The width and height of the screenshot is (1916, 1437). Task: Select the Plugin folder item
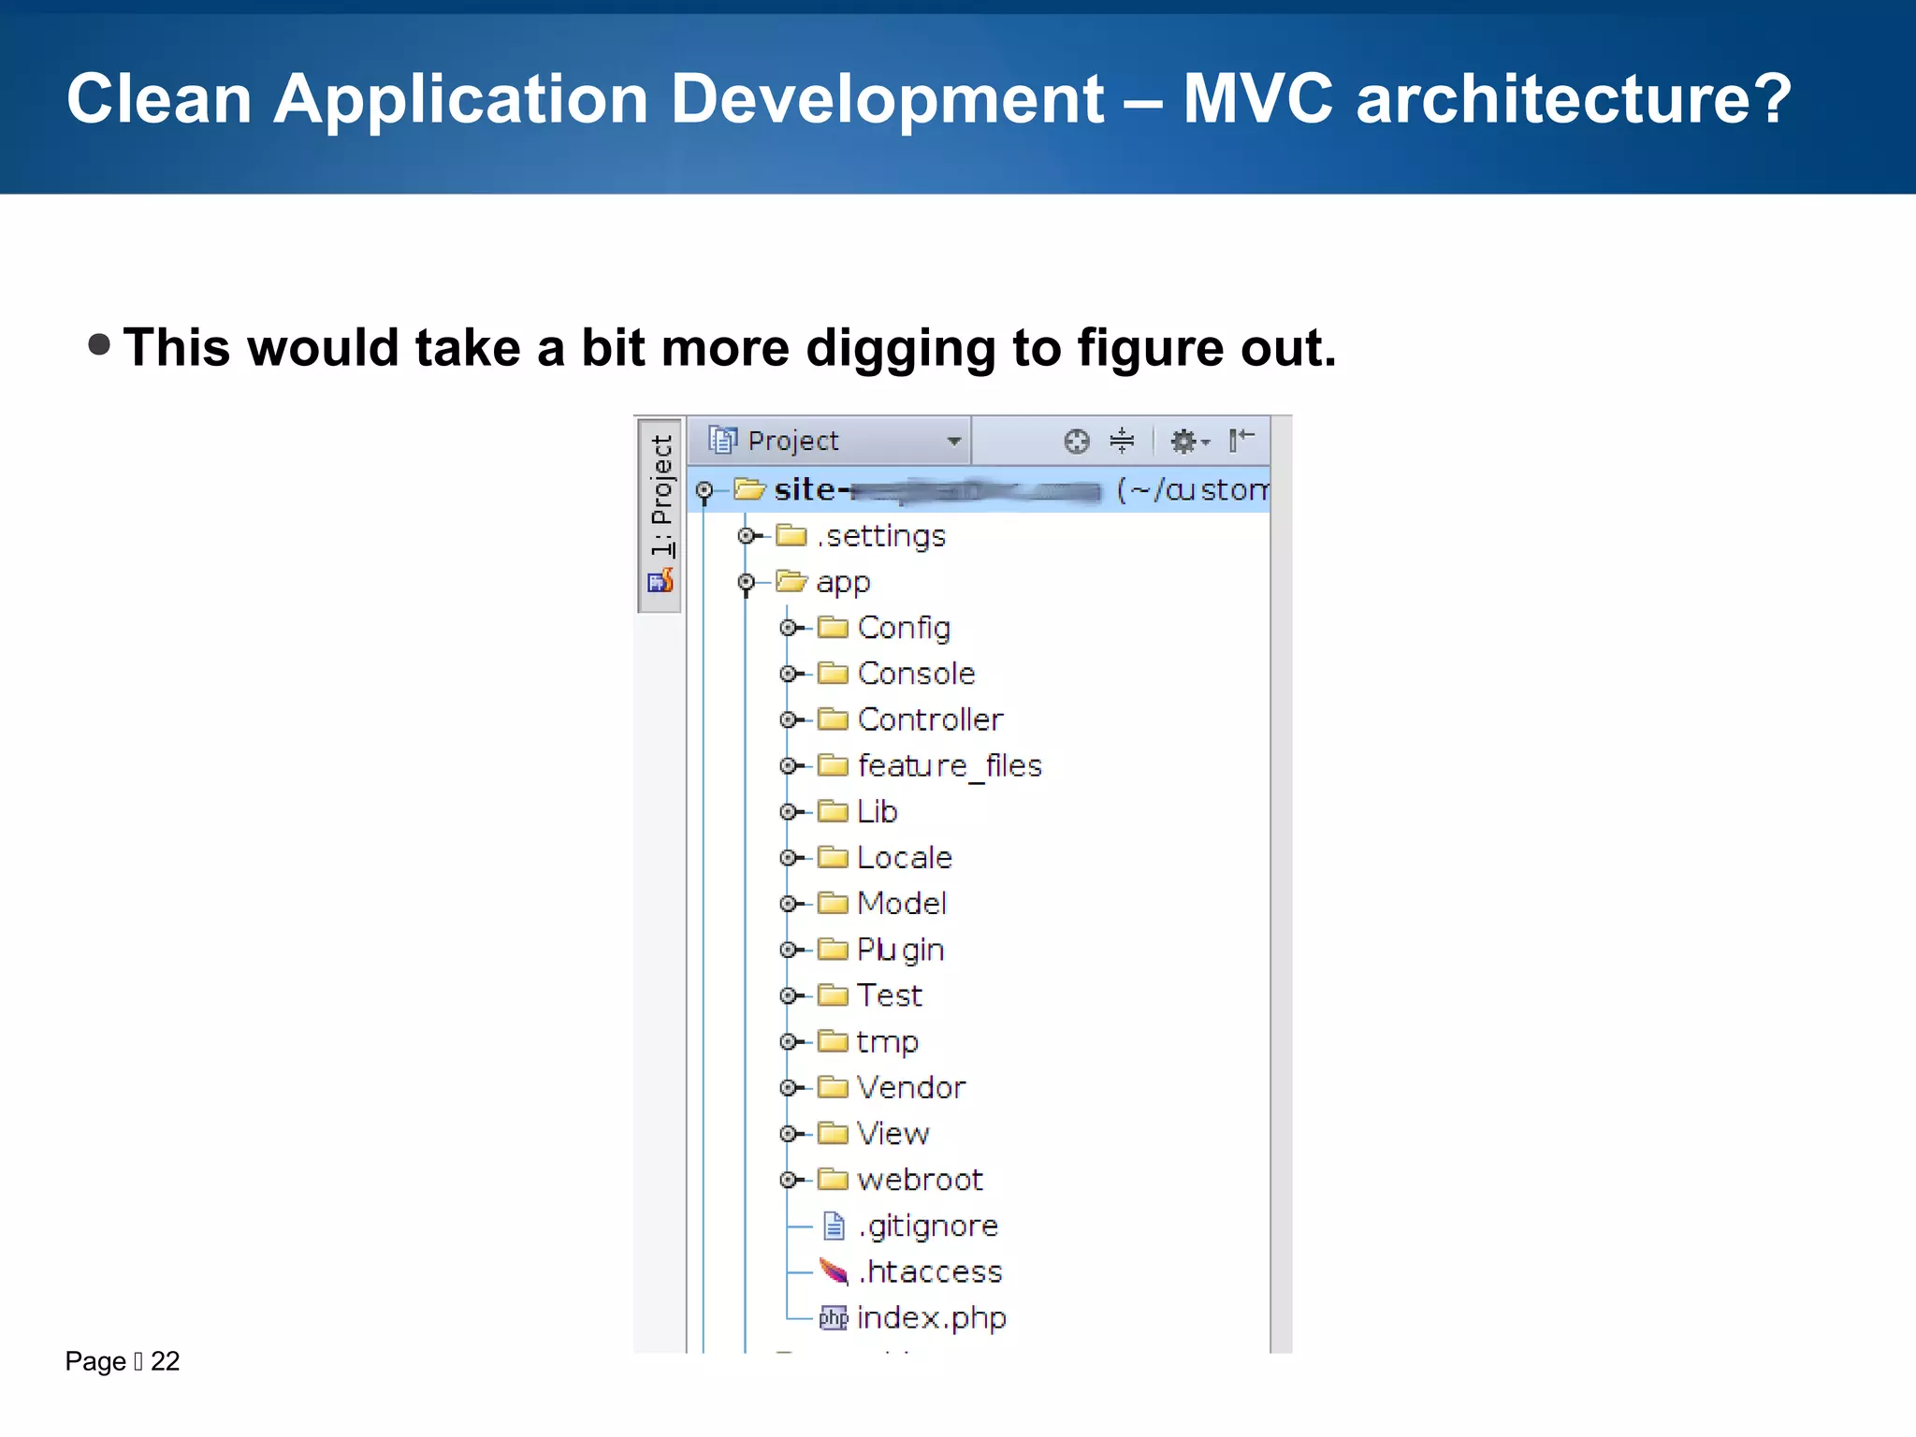(x=900, y=950)
